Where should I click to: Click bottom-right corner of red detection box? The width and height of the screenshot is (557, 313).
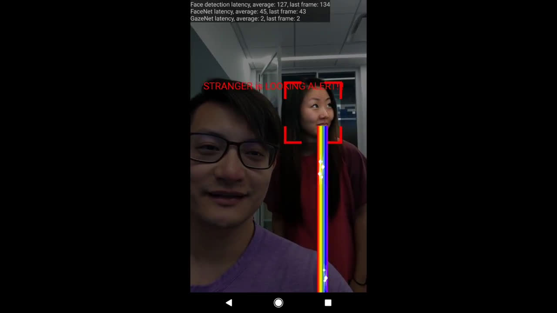(340, 142)
